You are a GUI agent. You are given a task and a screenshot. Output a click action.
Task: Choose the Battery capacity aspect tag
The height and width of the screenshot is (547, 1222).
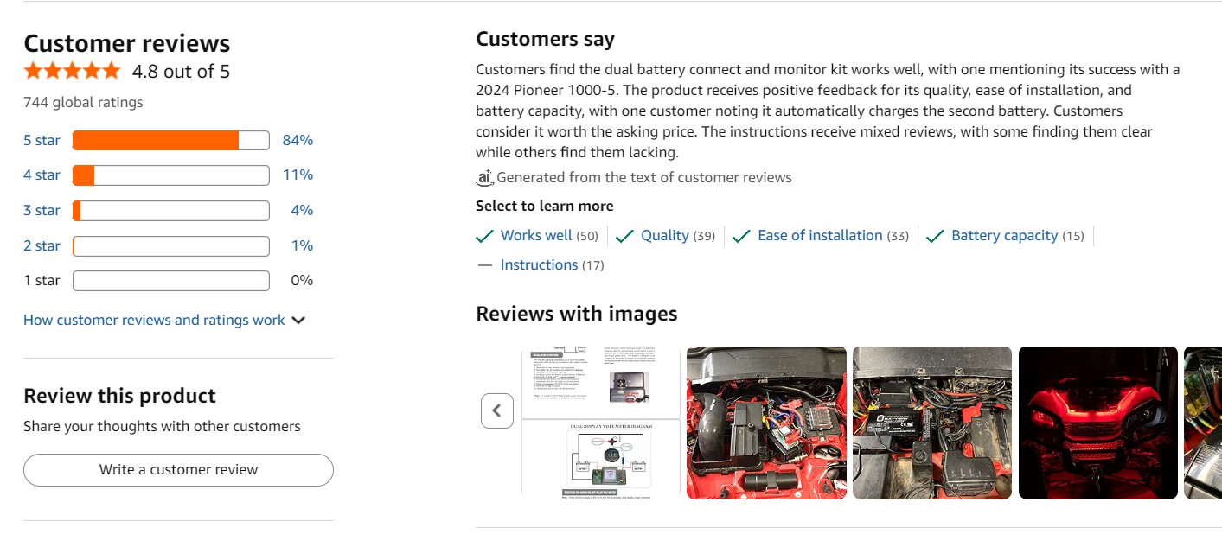pos(1004,236)
